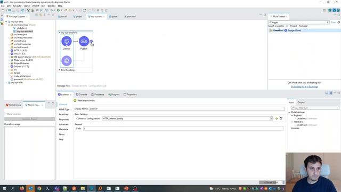
Task: Click the green Run button in toolbar
Action: 58,10
